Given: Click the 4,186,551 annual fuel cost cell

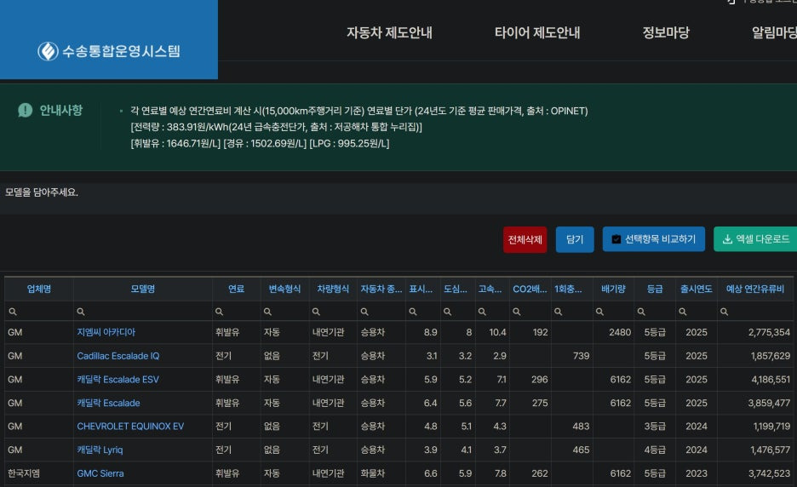Looking at the screenshot, I should (x=755, y=379).
